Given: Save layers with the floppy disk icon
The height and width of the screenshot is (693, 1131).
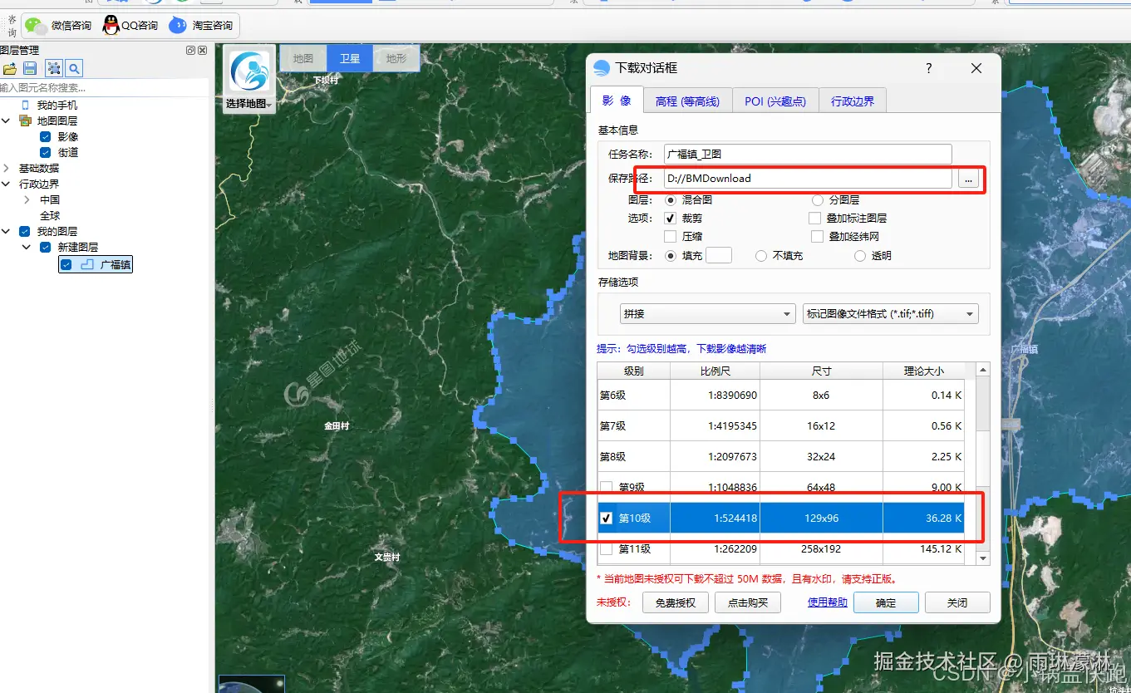Looking at the screenshot, I should [x=30, y=68].
